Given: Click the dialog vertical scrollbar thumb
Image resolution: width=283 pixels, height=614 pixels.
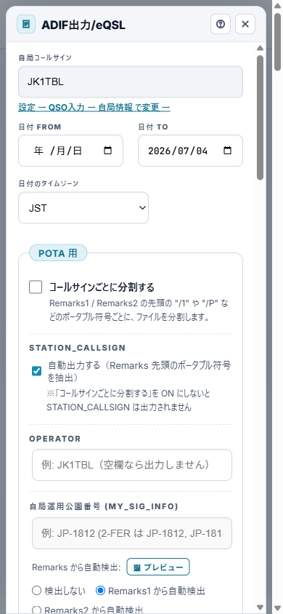Looking at the screenshot, I should point(260,117).
